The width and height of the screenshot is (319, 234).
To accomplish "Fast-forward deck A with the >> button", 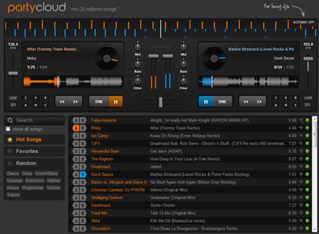I will click(x=75, y=102).
